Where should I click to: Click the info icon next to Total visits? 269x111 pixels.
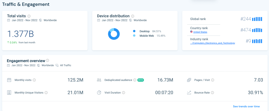29,16
